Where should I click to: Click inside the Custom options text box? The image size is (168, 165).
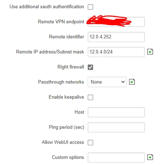coord(116,157)
